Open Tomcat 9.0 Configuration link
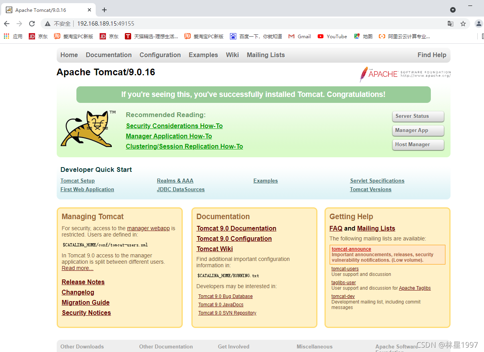The image size is (484, 352). 234,238
